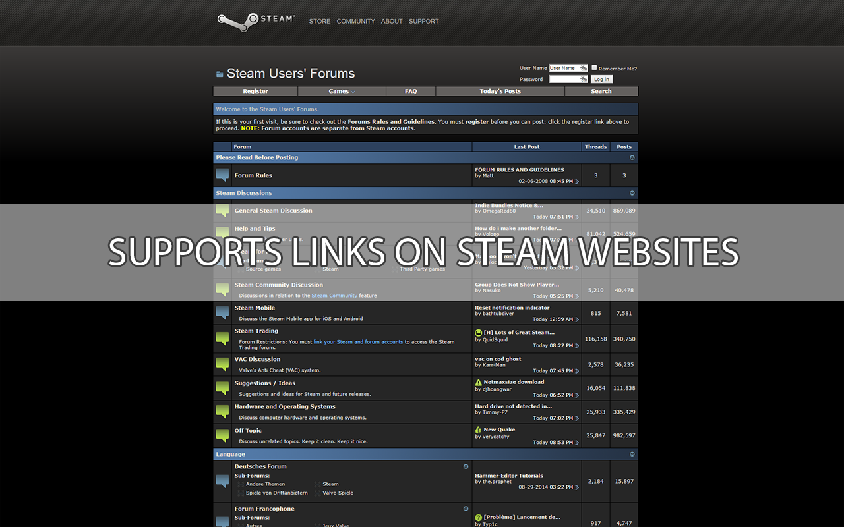Click Andere Themen sub-forum icon
Image resolution: width=844 pixels, height=527 pixels.
(241, 484)
